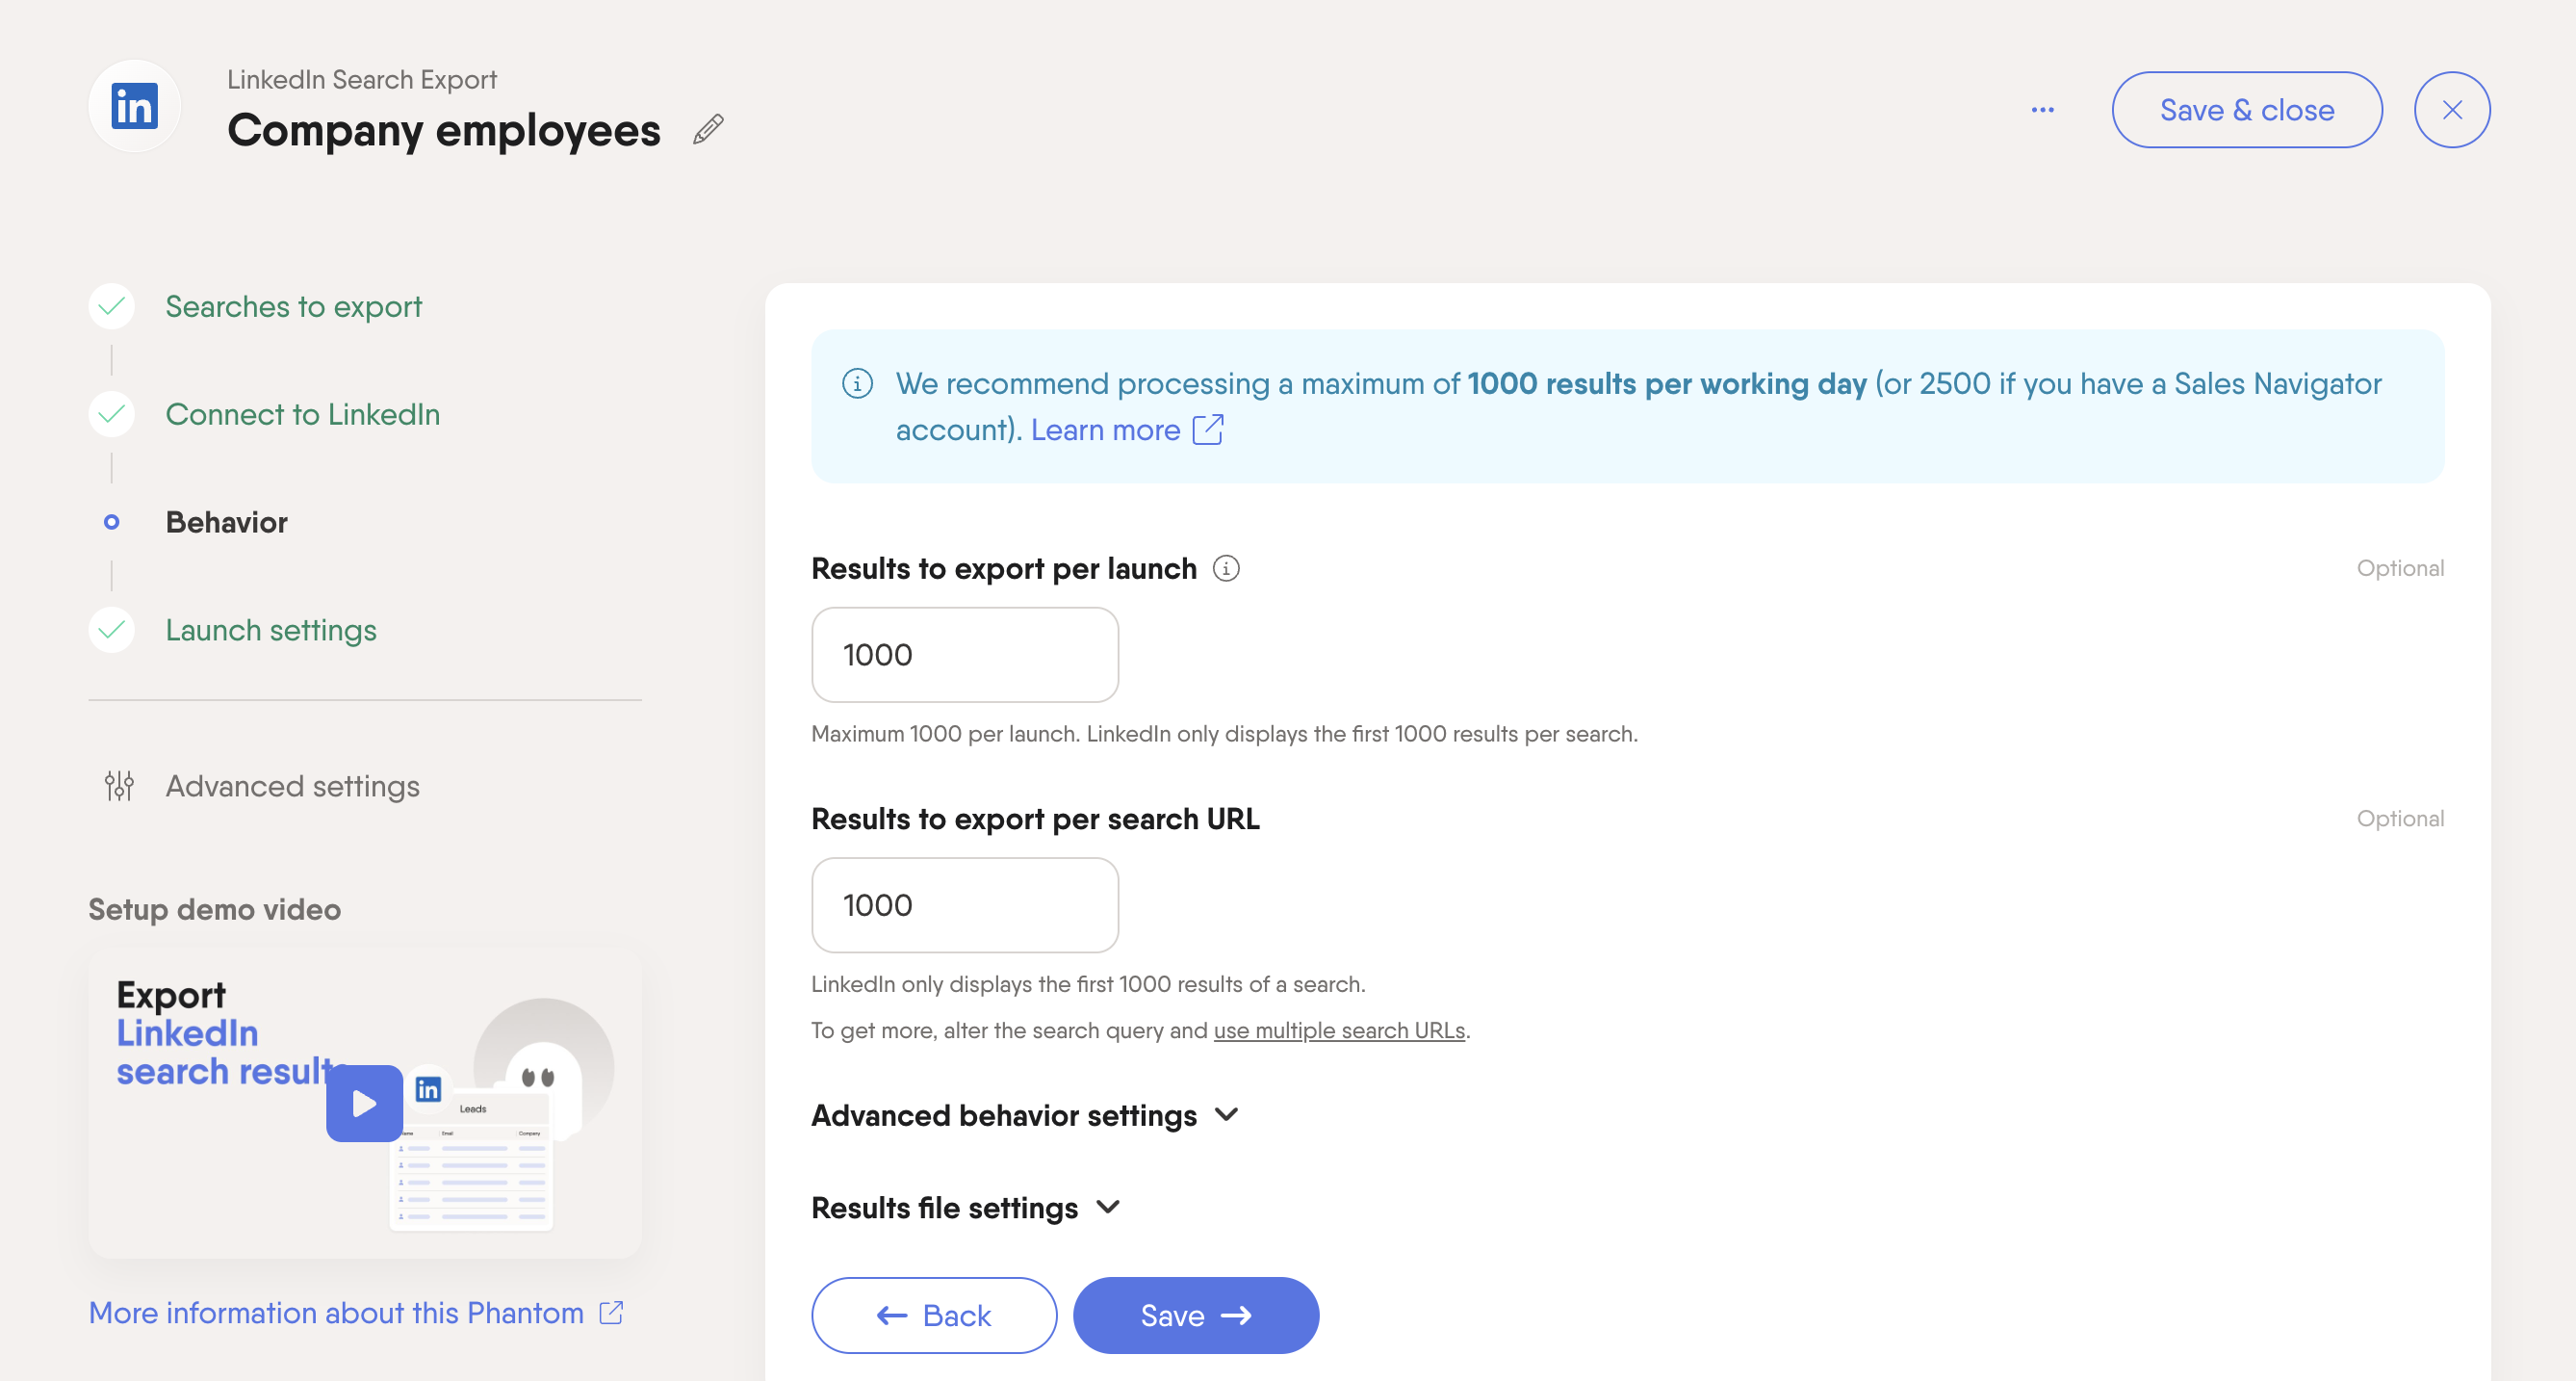The width and height of the screenshot is (2576, 1381).
Task: Open the use multiple search URLs link
Action: coord(1339,1030)
